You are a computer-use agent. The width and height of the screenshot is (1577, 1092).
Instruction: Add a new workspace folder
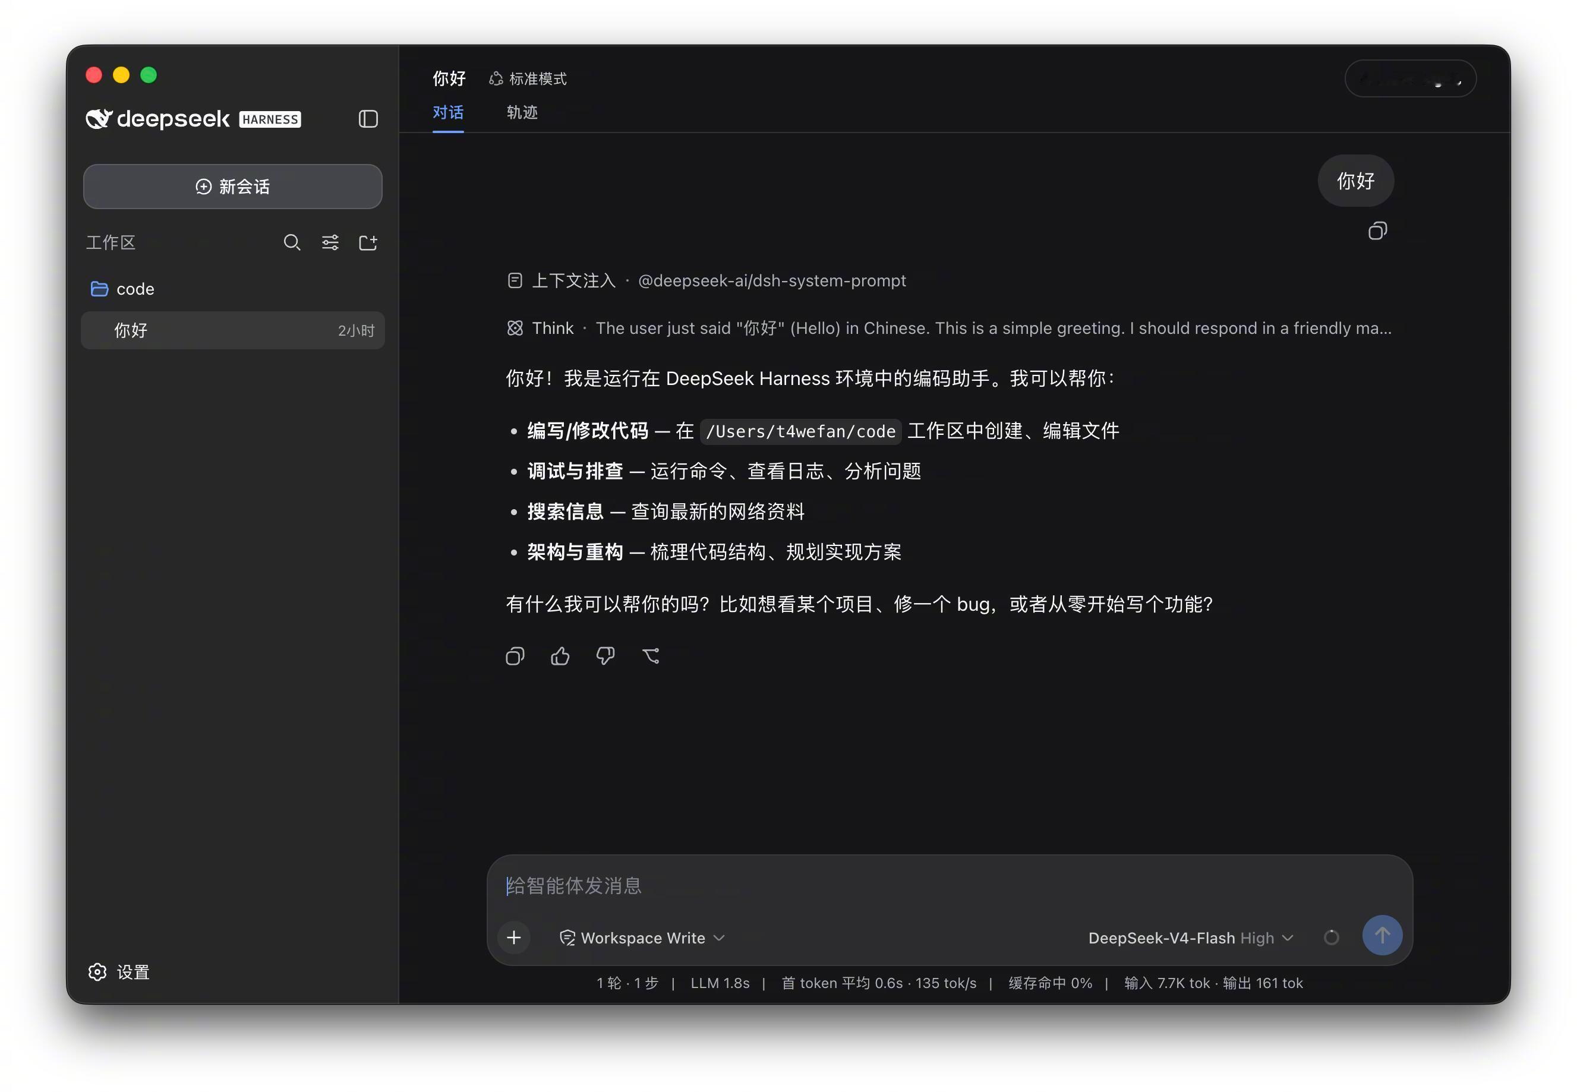tap(368, 242)
